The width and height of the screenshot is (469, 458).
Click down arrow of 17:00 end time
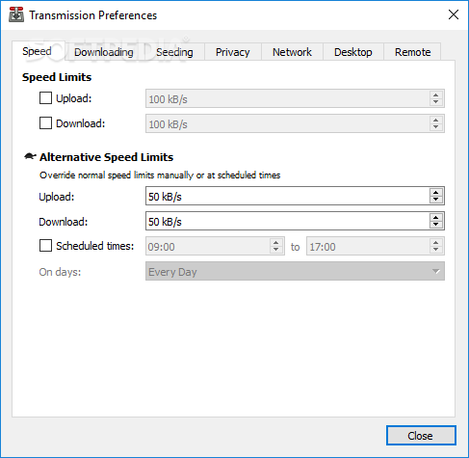436,250
